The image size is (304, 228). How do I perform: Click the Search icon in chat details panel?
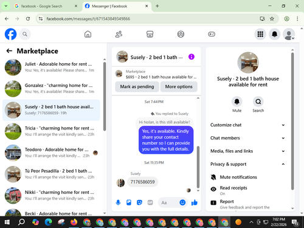258,102
